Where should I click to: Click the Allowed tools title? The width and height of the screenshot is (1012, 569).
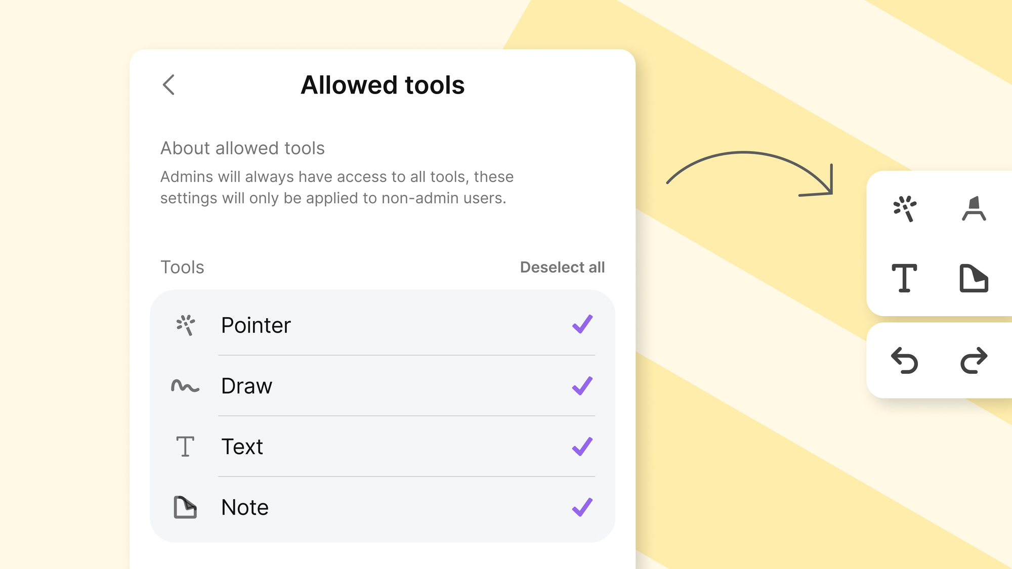pos(384,85)
